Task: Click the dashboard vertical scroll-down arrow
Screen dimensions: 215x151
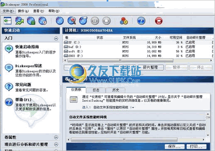Action: click(208, 135)
